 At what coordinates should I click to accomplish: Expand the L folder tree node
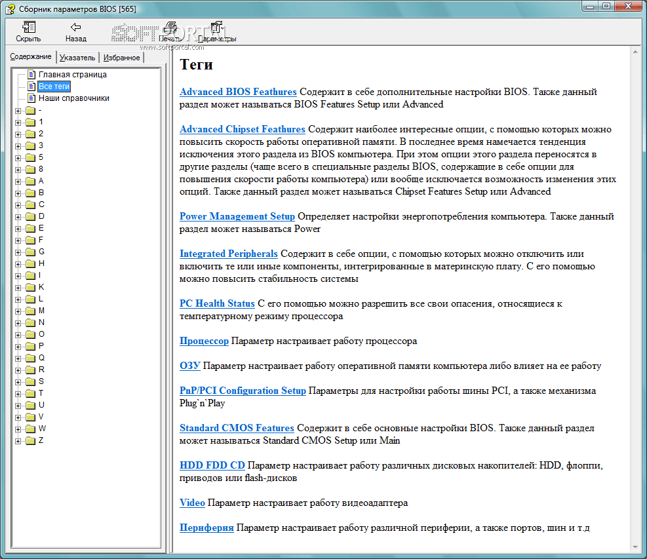click(18, 299)
